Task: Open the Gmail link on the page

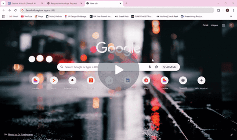Action: pos(205,25)
